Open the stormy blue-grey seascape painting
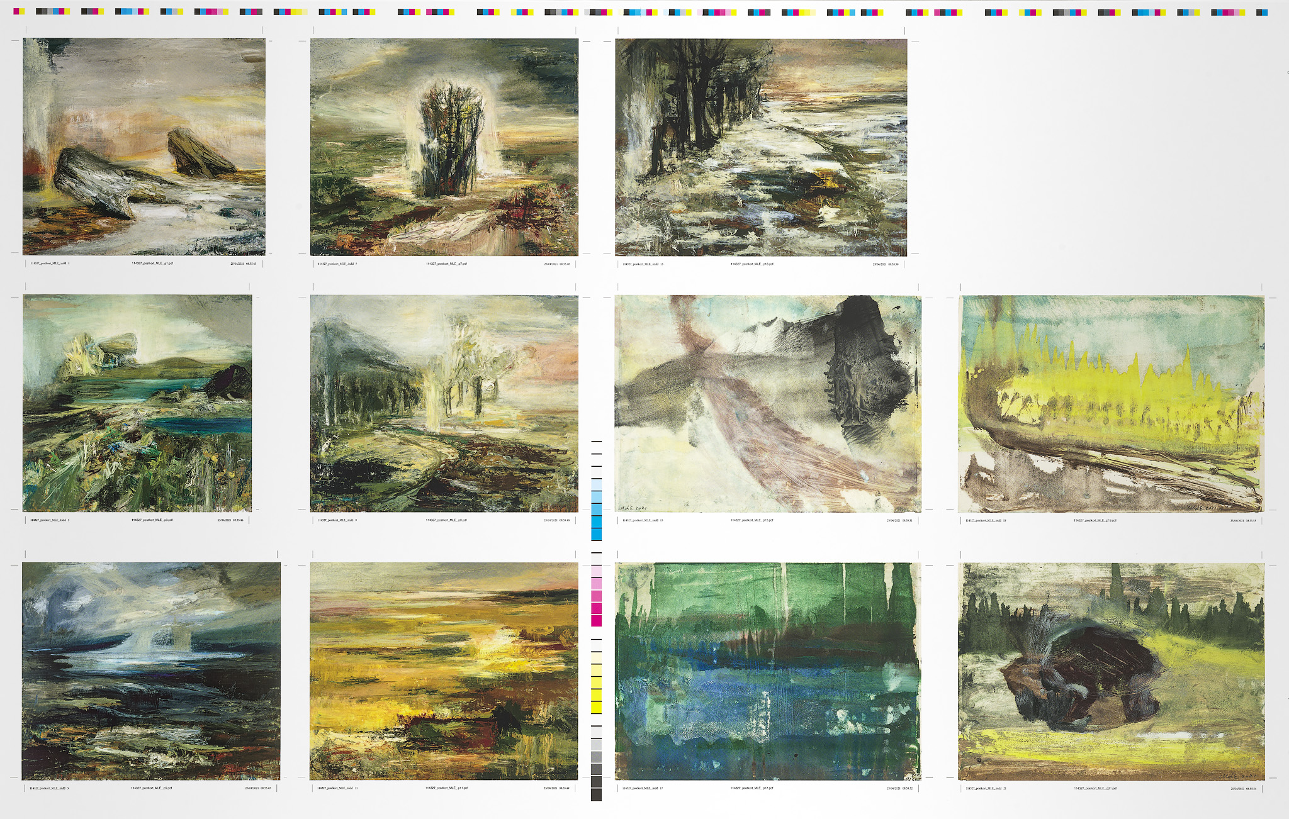This screenshot has height=819, width=1289. click(151, 671)
